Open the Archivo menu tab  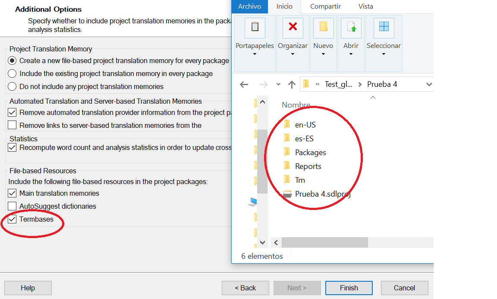pos(249,6)
